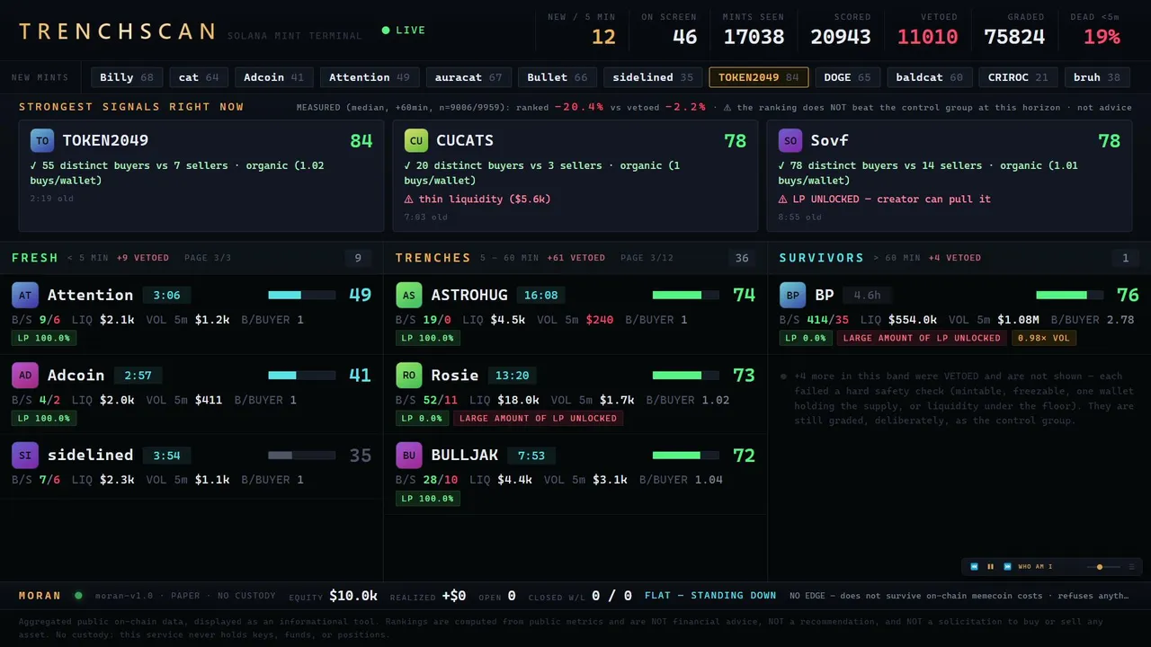Click the MINTS SEEN counter 17038
1151x647 pixels.
point(754,37)
